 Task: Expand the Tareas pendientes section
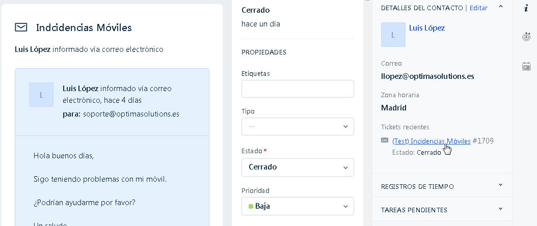500,209
